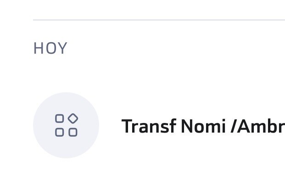Change category via the transaction's circle icon
This screenshot has height=195, width=285.
pyautogui.click(x=66, y=125)
